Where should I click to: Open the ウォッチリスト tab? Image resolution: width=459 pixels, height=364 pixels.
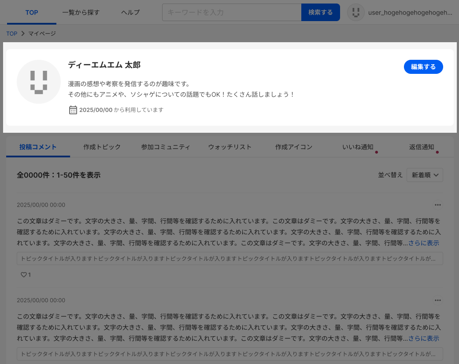[x=229, y=147]
